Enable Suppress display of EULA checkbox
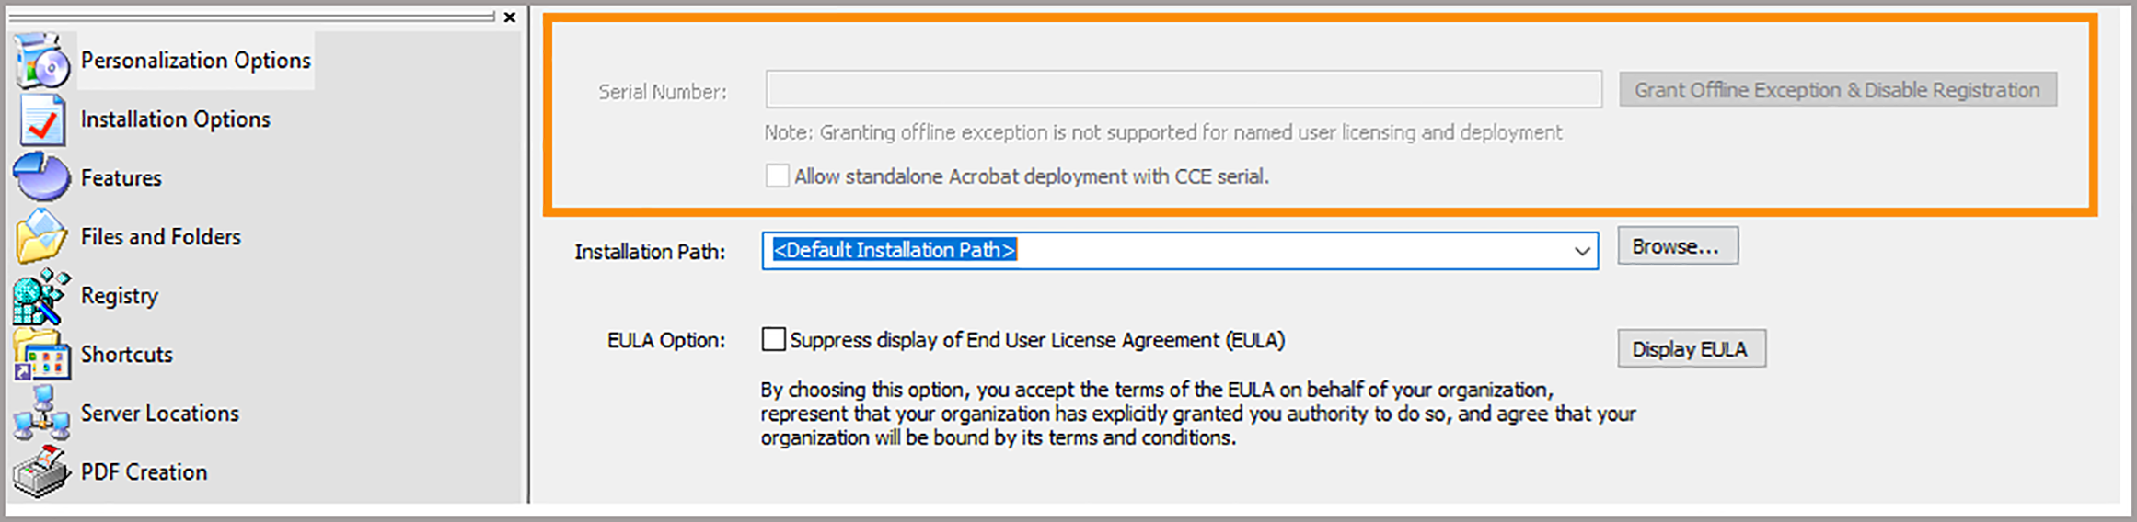The height and width of the screenshot is (522, 2137). [x=774, y=340]
